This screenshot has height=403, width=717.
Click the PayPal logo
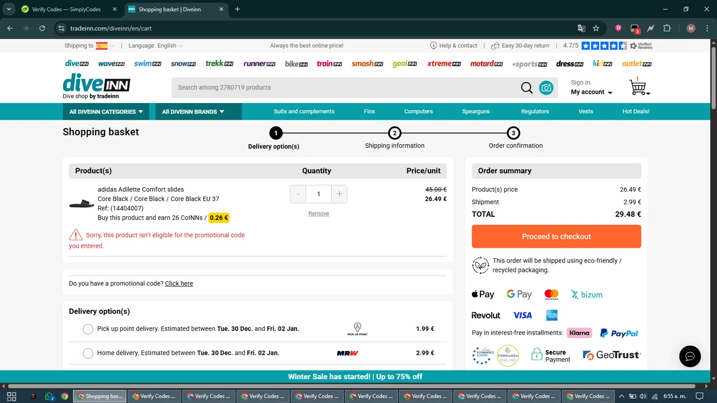[619, 333]
